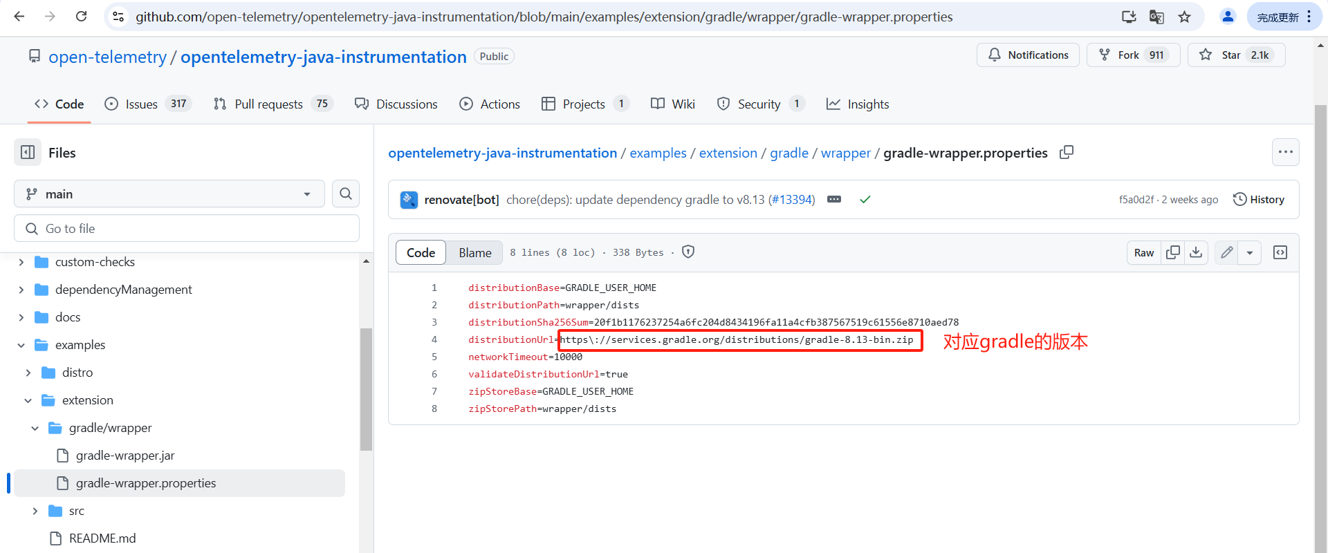Open the Discussions tab
The height and width of the screenshot is (553, 1328).
tap(396, 104)
